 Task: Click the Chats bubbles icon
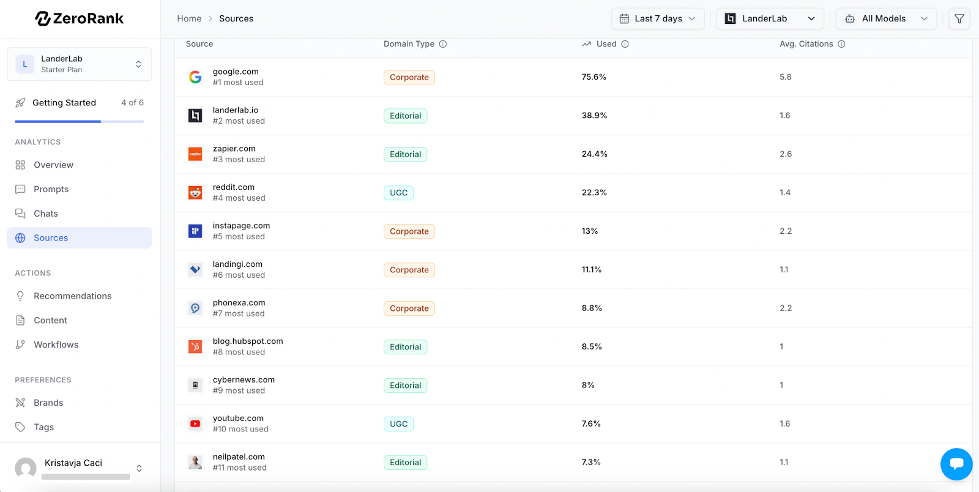coord(20,214)
